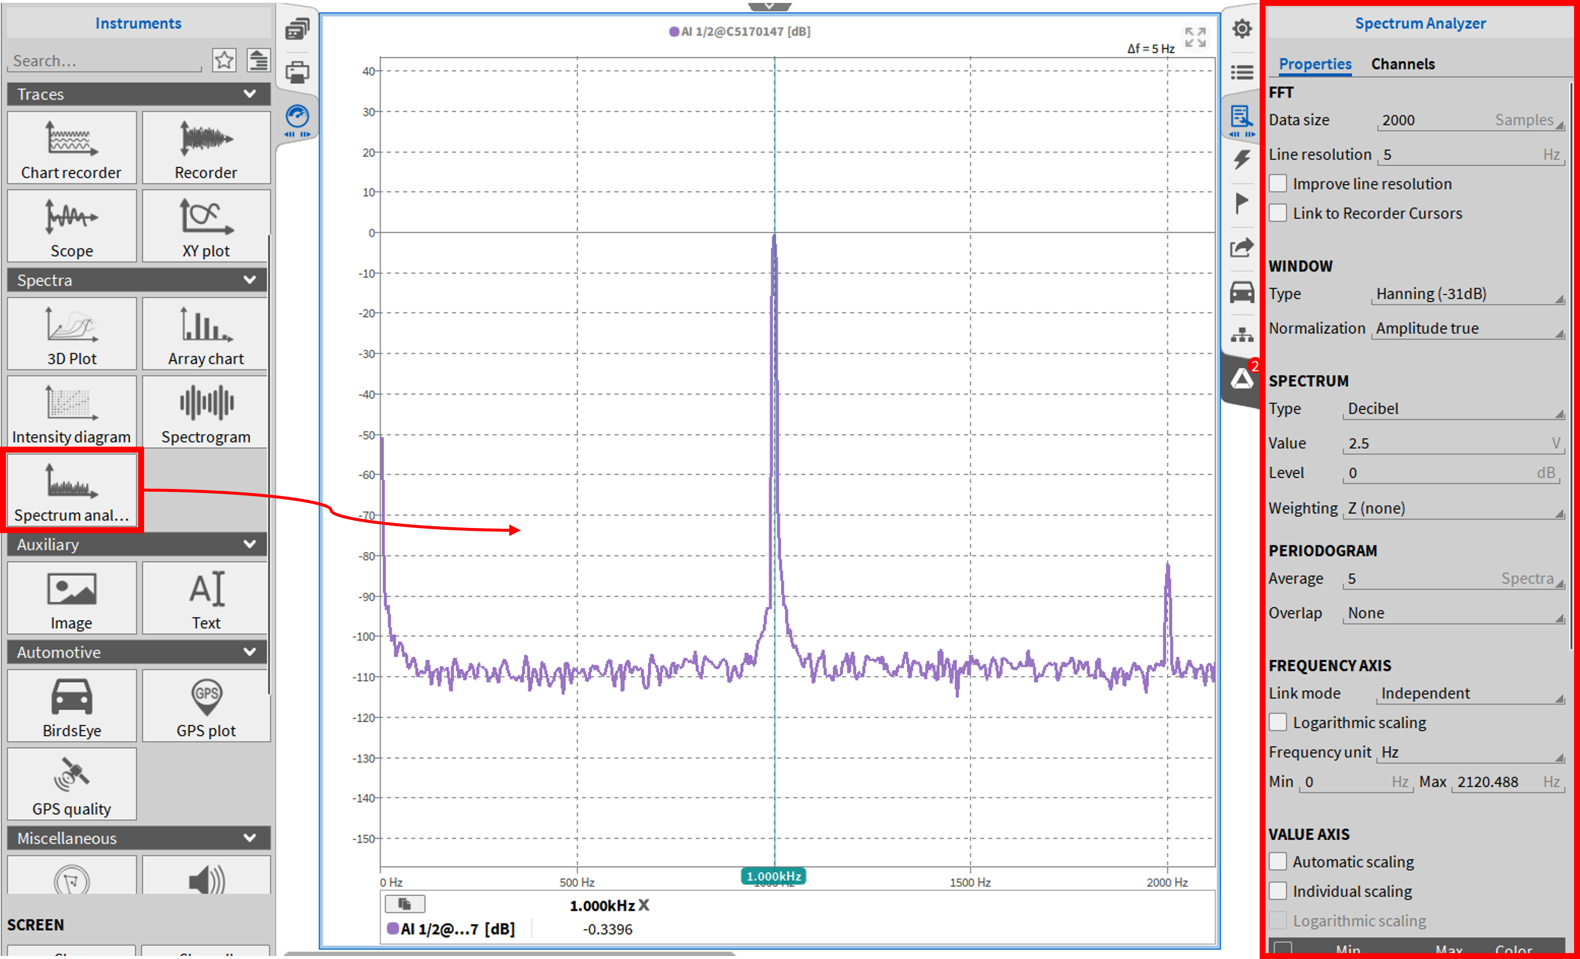Open the settings gear icon

click(1242, 28)
